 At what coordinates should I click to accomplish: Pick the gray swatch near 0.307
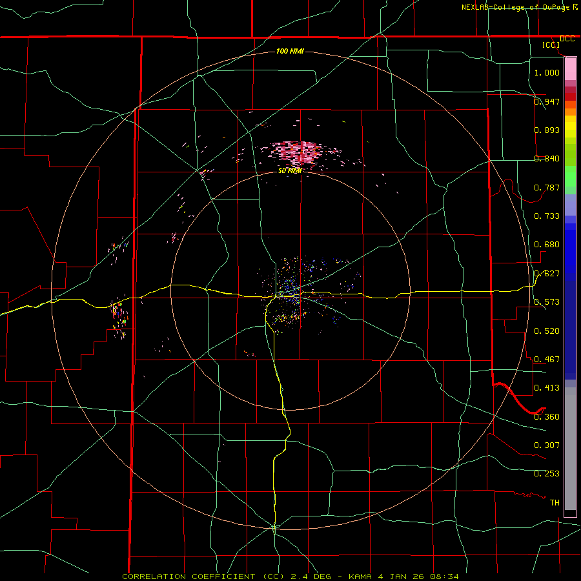click(570, 449)
